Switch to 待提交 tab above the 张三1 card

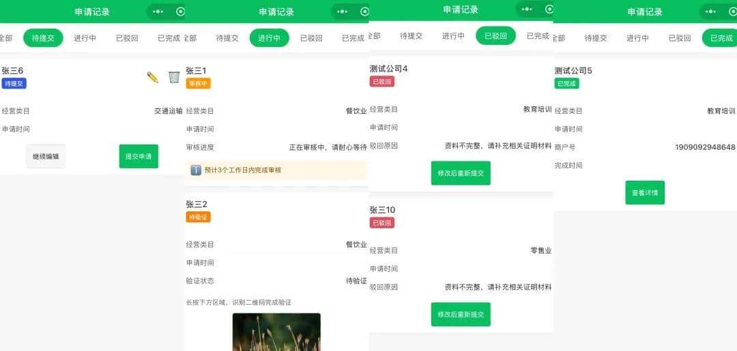[227, 38]
